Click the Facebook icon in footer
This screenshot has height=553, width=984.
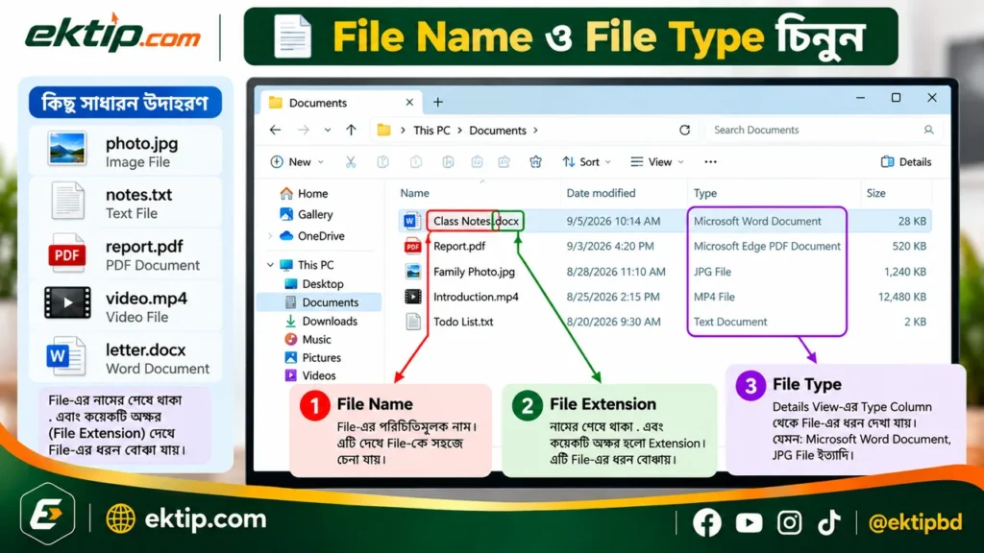pos(706,522)
